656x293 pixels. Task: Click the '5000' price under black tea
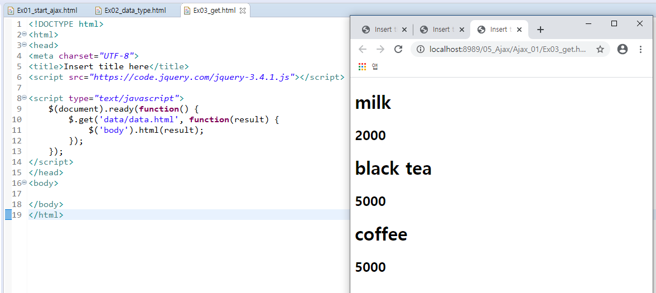point(370,201)
